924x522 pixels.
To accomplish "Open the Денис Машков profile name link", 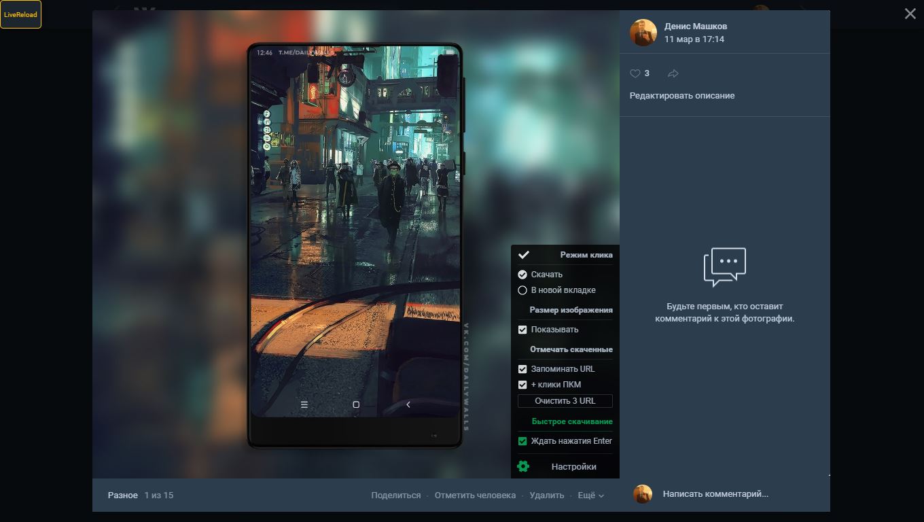I will [696, 26].
